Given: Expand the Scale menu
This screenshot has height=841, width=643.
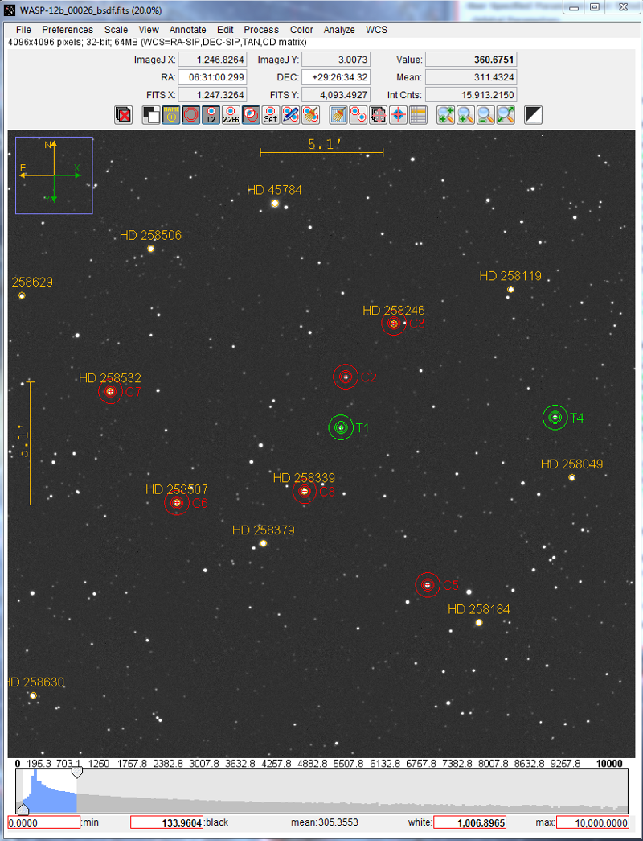Looking at the screenshot, I should (x=116, y=30).
